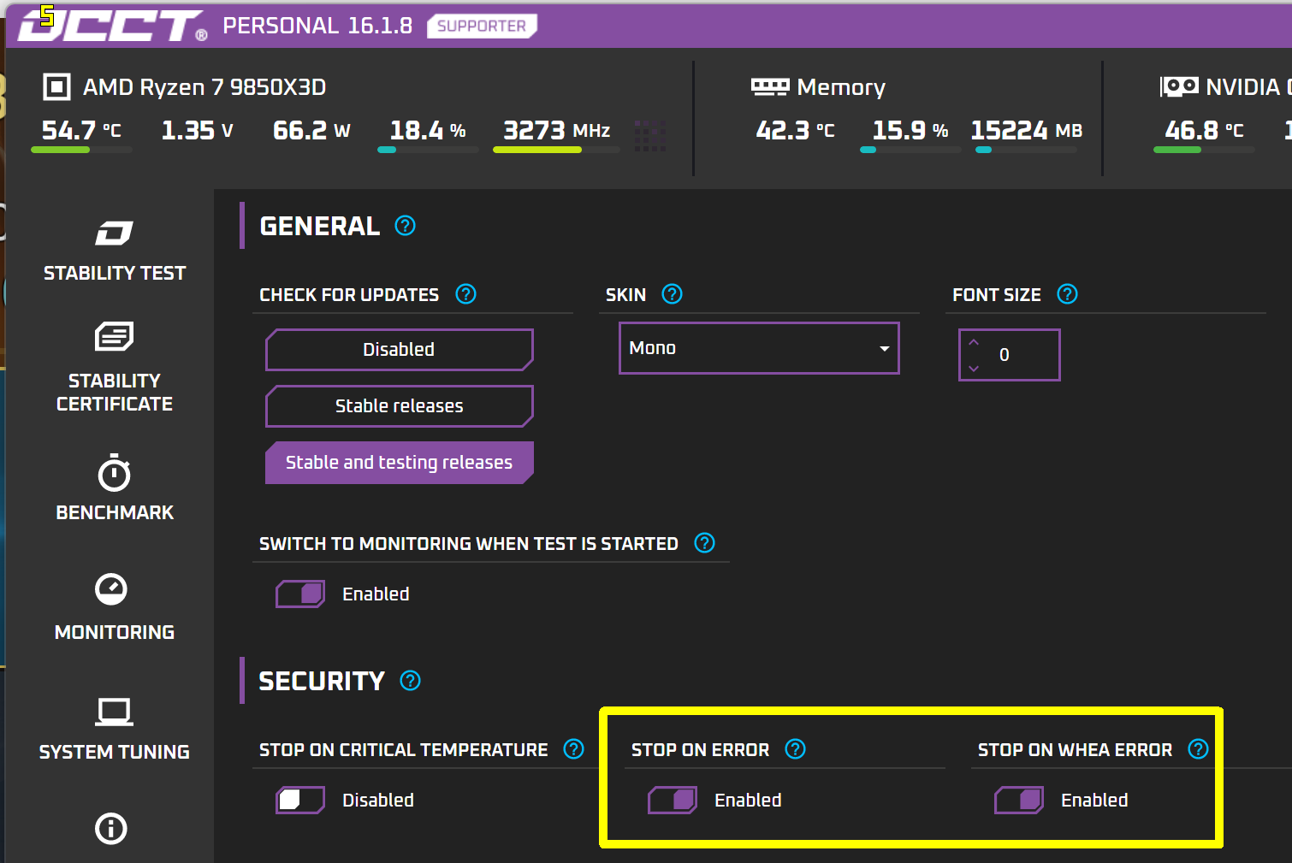Click the memory used reading 15224 MB
Image resolution: width=1292 pixels, height=863 pixels.
coord(1027,131)
